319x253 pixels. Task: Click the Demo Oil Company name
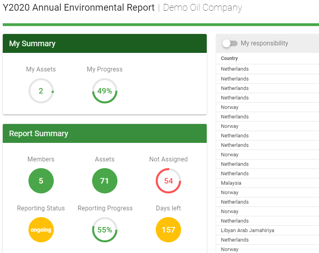(x=202, y=7)
